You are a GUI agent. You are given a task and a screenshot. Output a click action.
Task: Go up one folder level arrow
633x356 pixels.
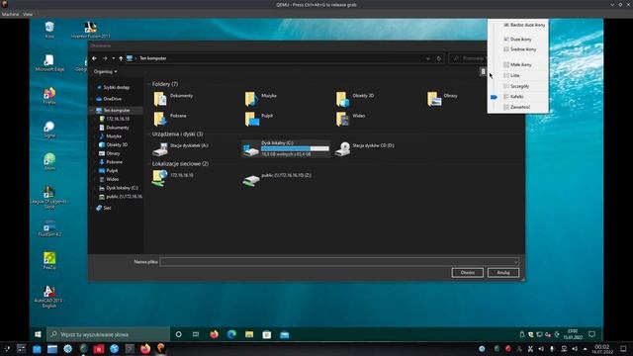[121, 58]
